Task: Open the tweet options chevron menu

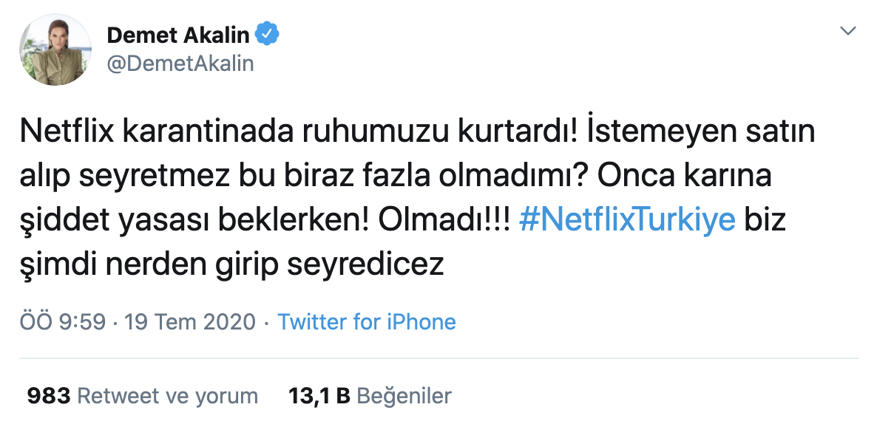Action: 849,31
